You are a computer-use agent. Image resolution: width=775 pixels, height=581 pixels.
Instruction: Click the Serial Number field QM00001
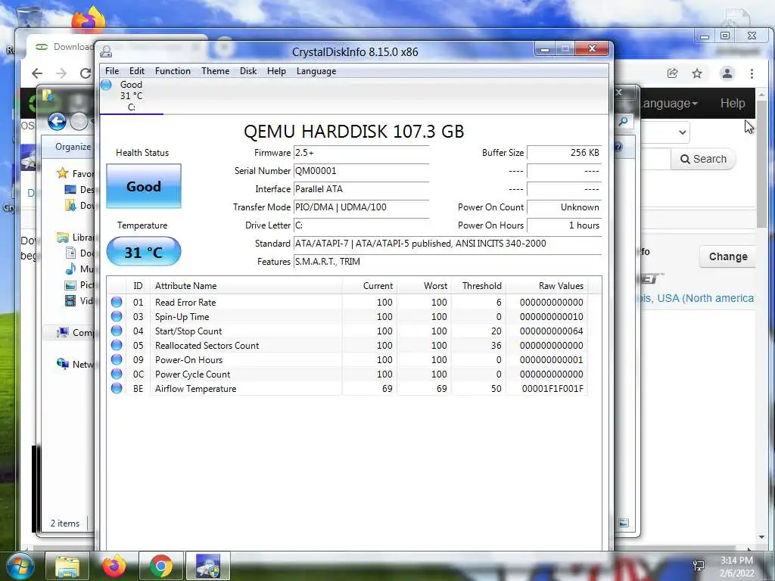click(x=361, y=171)
